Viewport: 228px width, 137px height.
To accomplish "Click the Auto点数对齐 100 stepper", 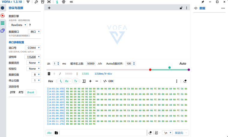I will (x=130, y=63).
